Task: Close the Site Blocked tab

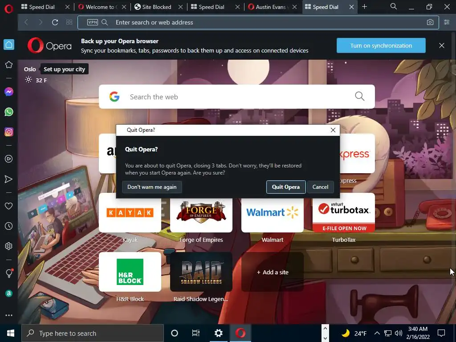Action: (x=181, y=7)
